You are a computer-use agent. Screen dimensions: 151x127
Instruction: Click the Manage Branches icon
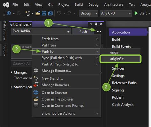[36, 85]
